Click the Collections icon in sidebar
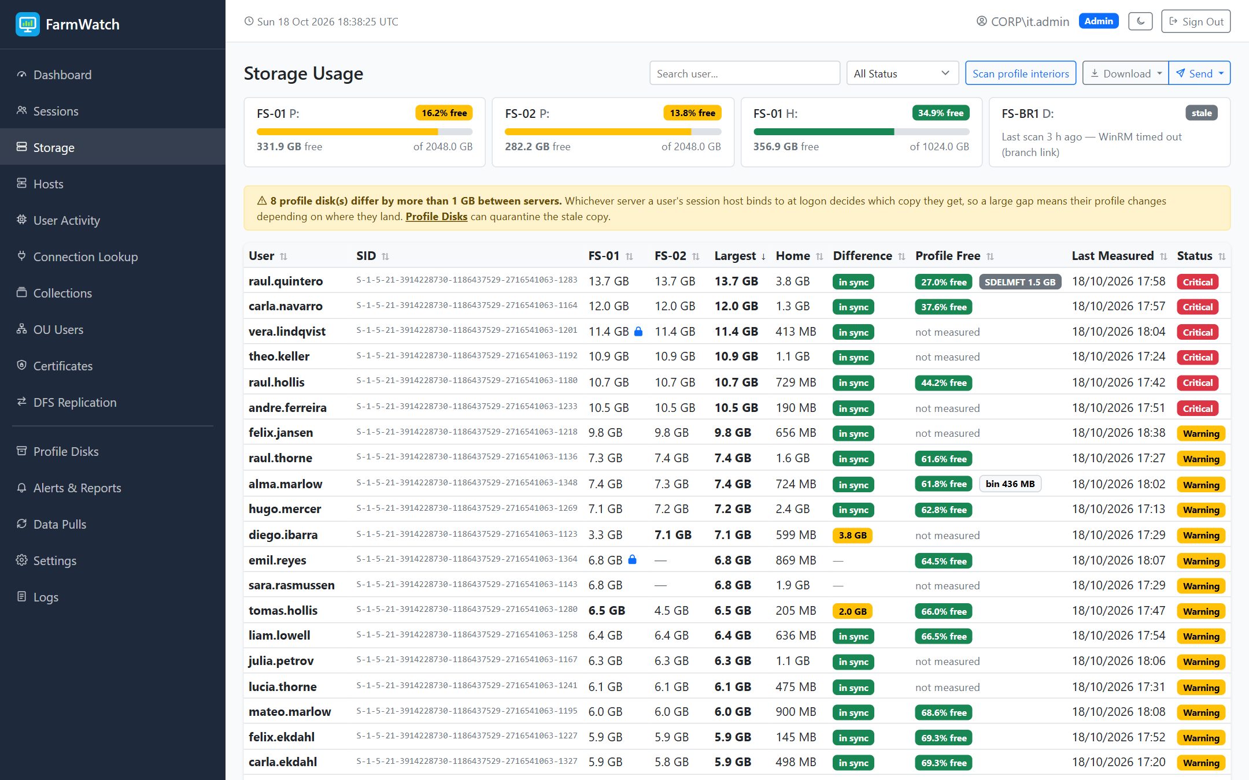The width and height of the screenshot is (1249, 780). 21,293
